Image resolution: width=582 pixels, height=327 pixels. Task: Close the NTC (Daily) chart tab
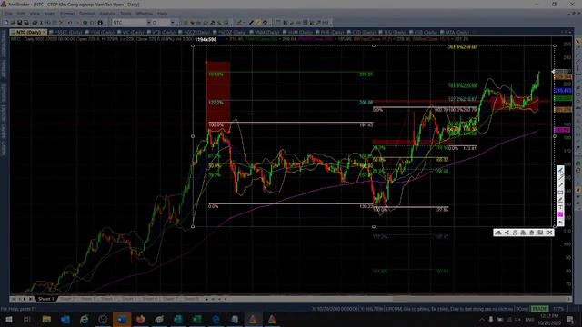tap(45, 33)
